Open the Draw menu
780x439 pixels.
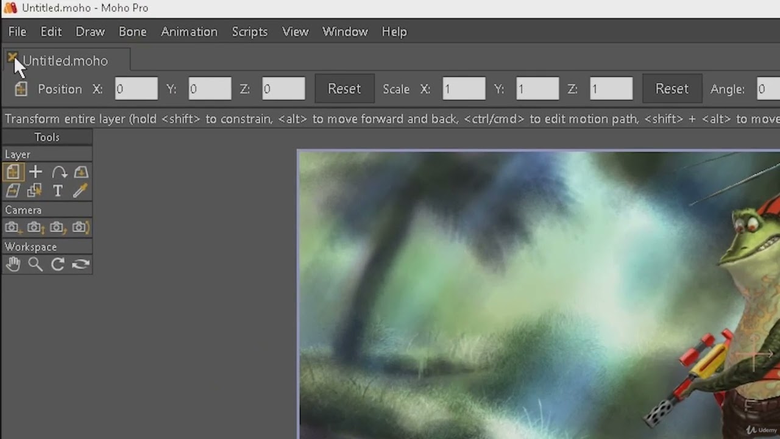[x=90, y=32]
